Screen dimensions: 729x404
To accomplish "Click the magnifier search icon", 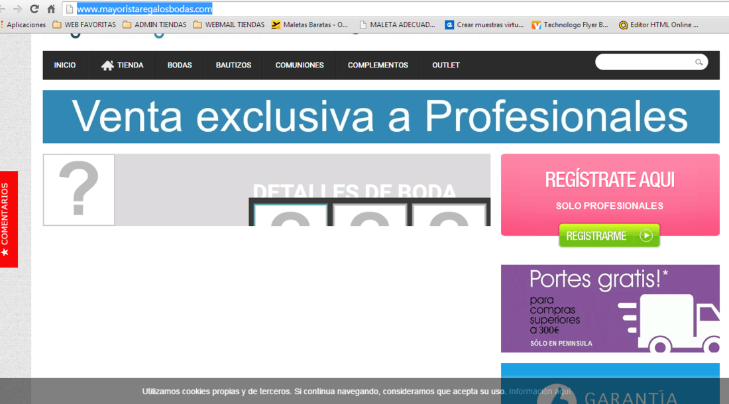I will (x=699, y=62).
